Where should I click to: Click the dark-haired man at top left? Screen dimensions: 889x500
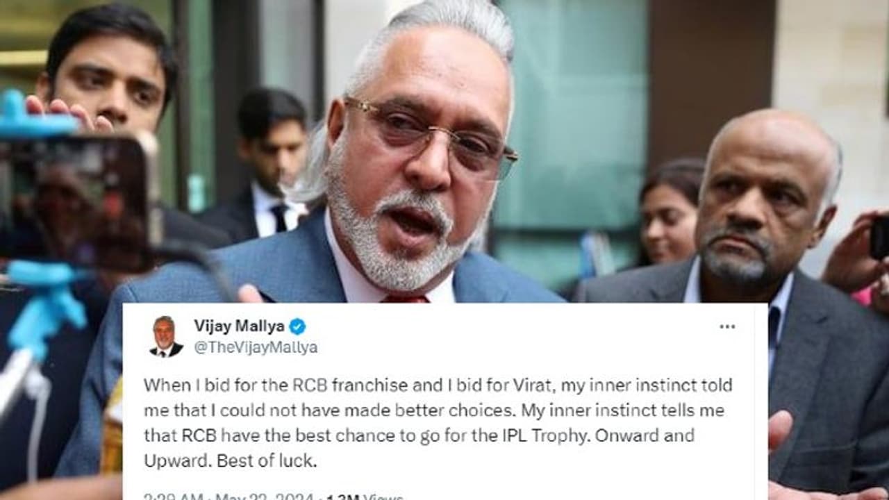(108, 76)
